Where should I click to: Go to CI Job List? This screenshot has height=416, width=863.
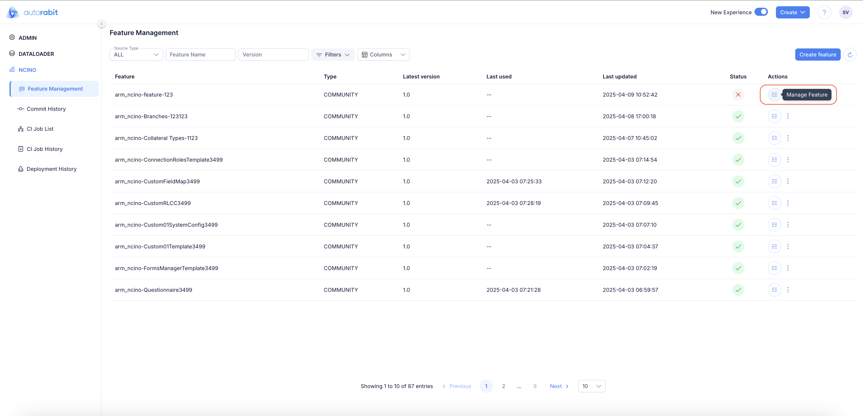[40, 129]
